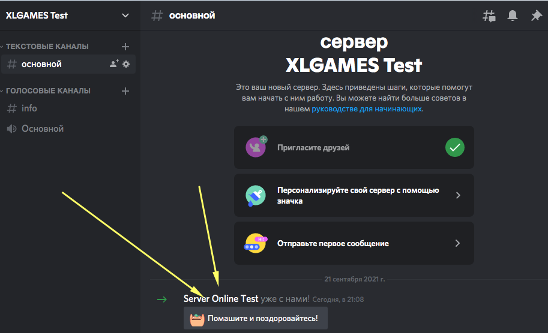Click the green checkmark on Пригласите друзей
Viewport: 548px width, 333px height.
pos(455,147)
